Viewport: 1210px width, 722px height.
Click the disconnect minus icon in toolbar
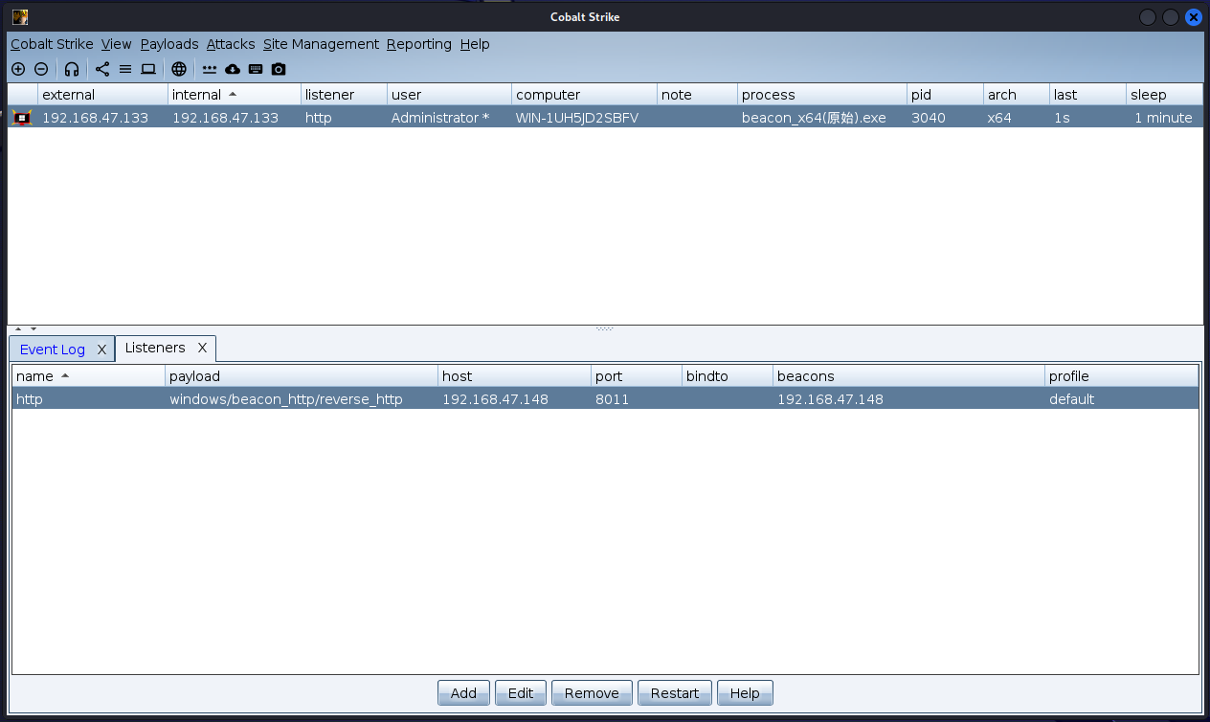click(x=41, y=69)
